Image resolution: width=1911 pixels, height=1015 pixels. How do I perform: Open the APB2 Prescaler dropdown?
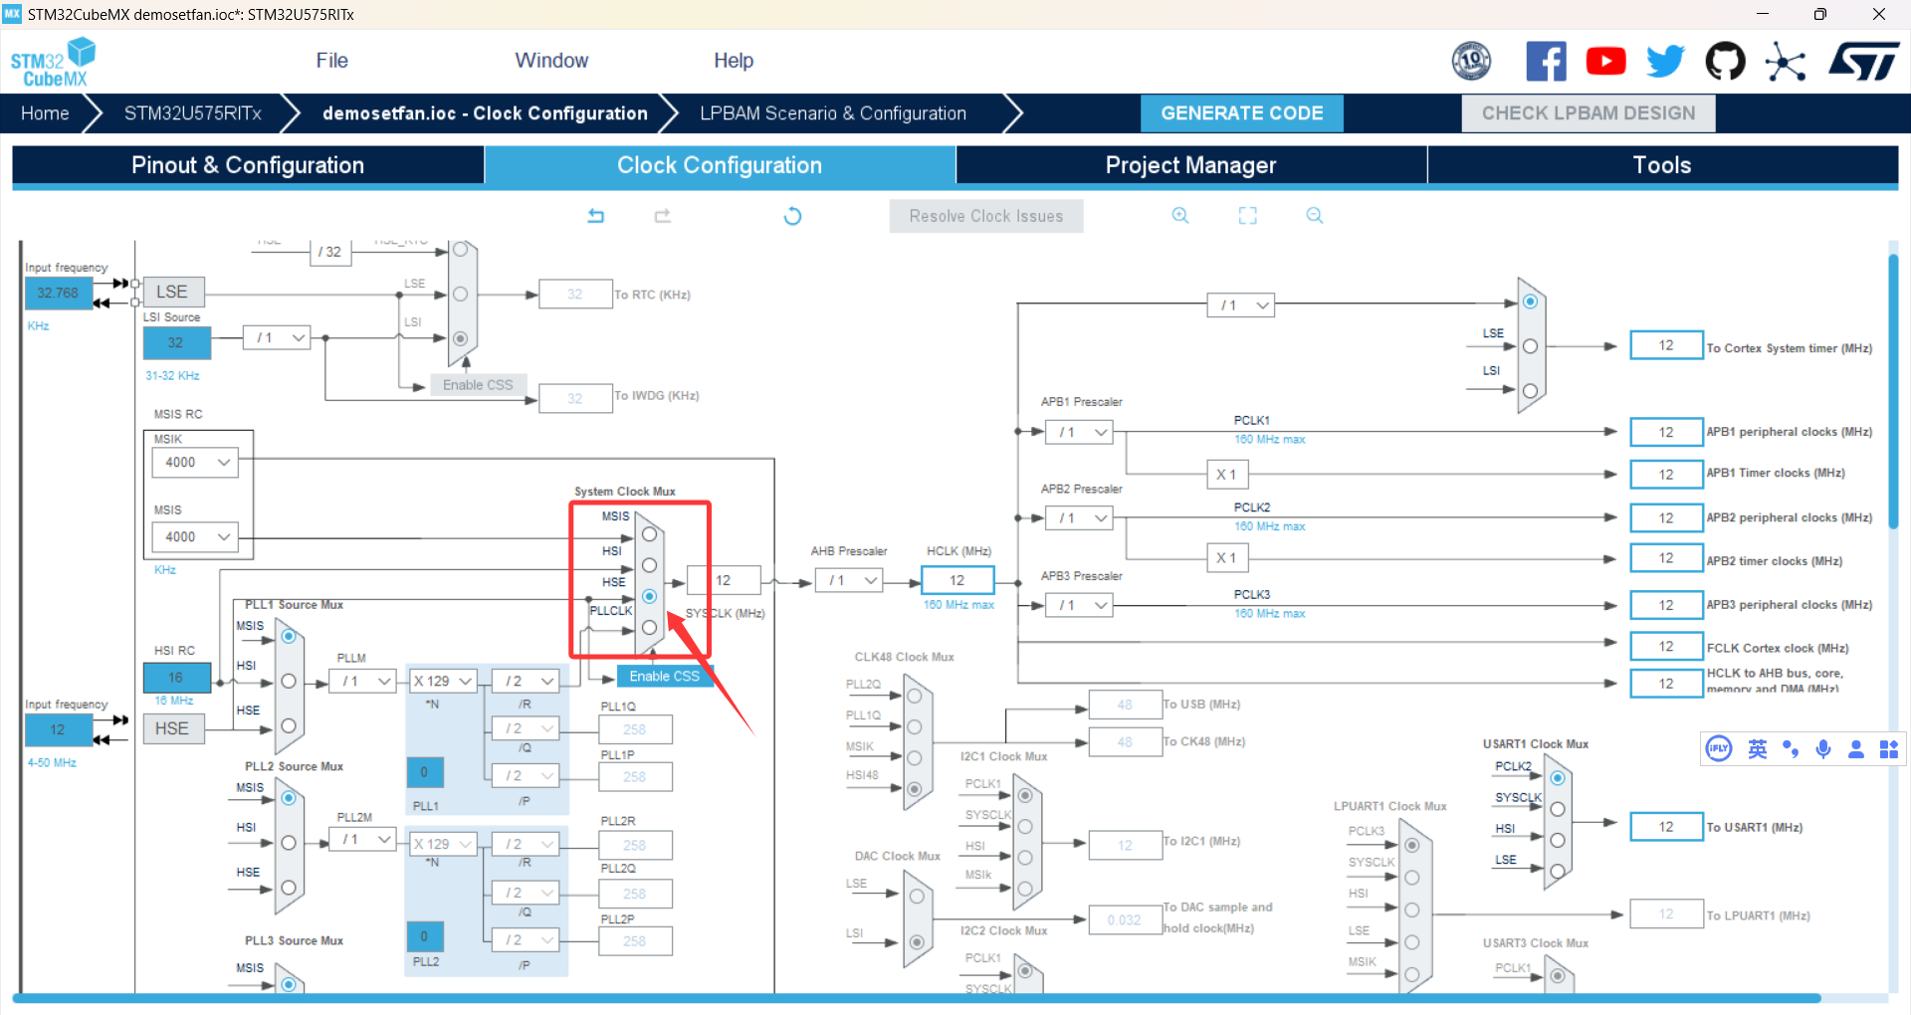point(1079,518)
